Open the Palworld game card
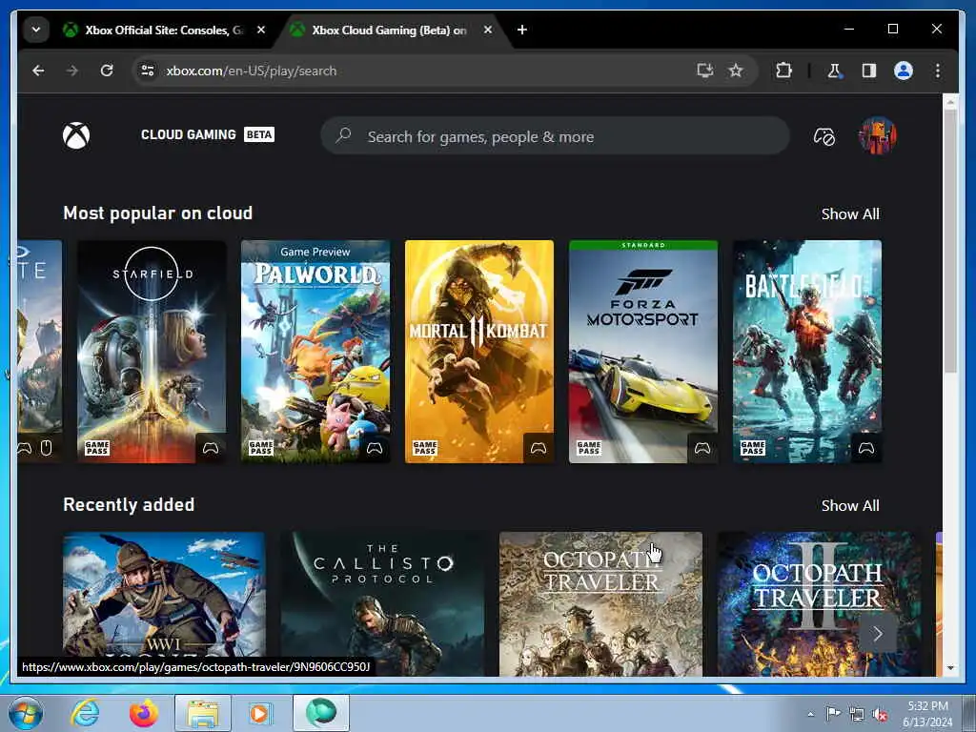The image size is (976, 732). (x=315, y=352)
